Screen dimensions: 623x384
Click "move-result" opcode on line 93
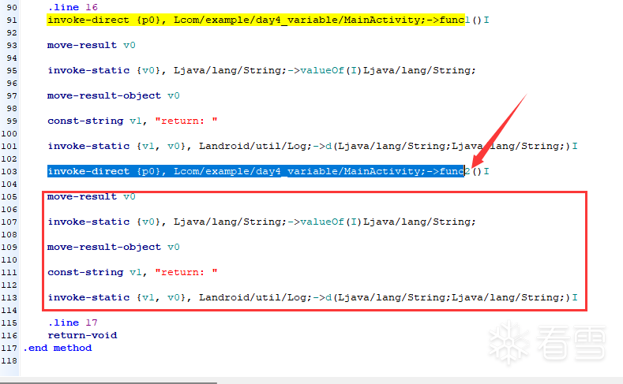click(82, 45)
